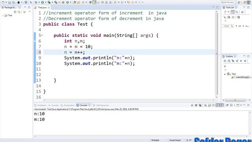The height and width of the screenshot is (142, 252).
Task: Clear Console output icon
Action: [x=206, y=105]
